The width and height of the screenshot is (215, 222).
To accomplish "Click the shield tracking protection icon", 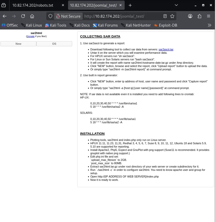I will 50,16.
